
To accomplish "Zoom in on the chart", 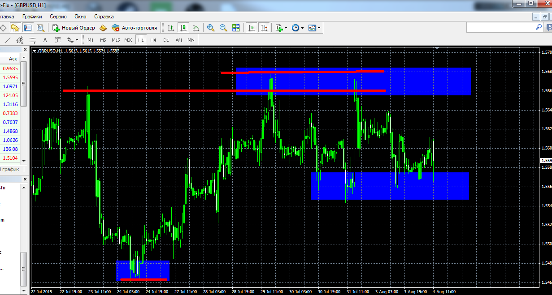I will [x=210, y=28].
